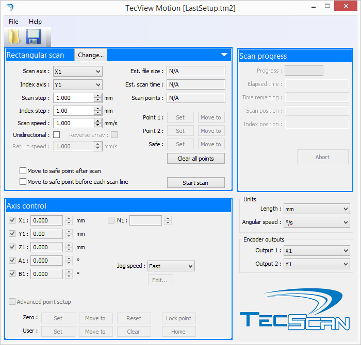The image size is (361, 345).
Task: Click Clear all points button
Action: click(x=195, y=159)
